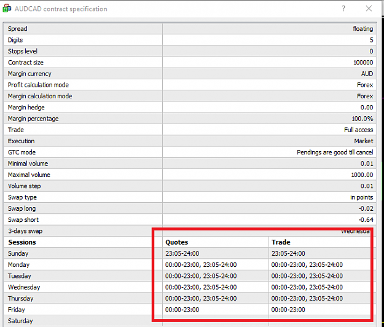Select the Wednesday session row label

pyautogui.click(x=24, y=287)
